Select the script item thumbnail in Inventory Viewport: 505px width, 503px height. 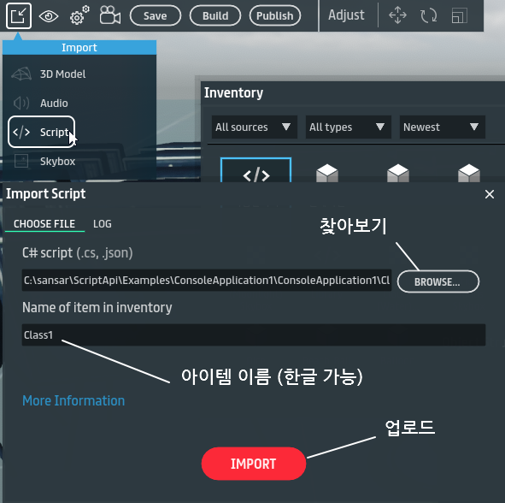256,170
